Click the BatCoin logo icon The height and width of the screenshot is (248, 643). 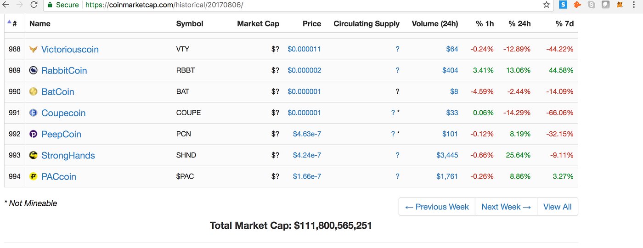tap(33, 91)
